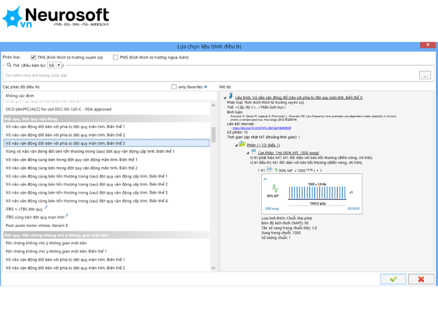The image size is (438, 328).
Task: Click the green session folder icon
Action: pyautogui.click(x=242, y=144)
